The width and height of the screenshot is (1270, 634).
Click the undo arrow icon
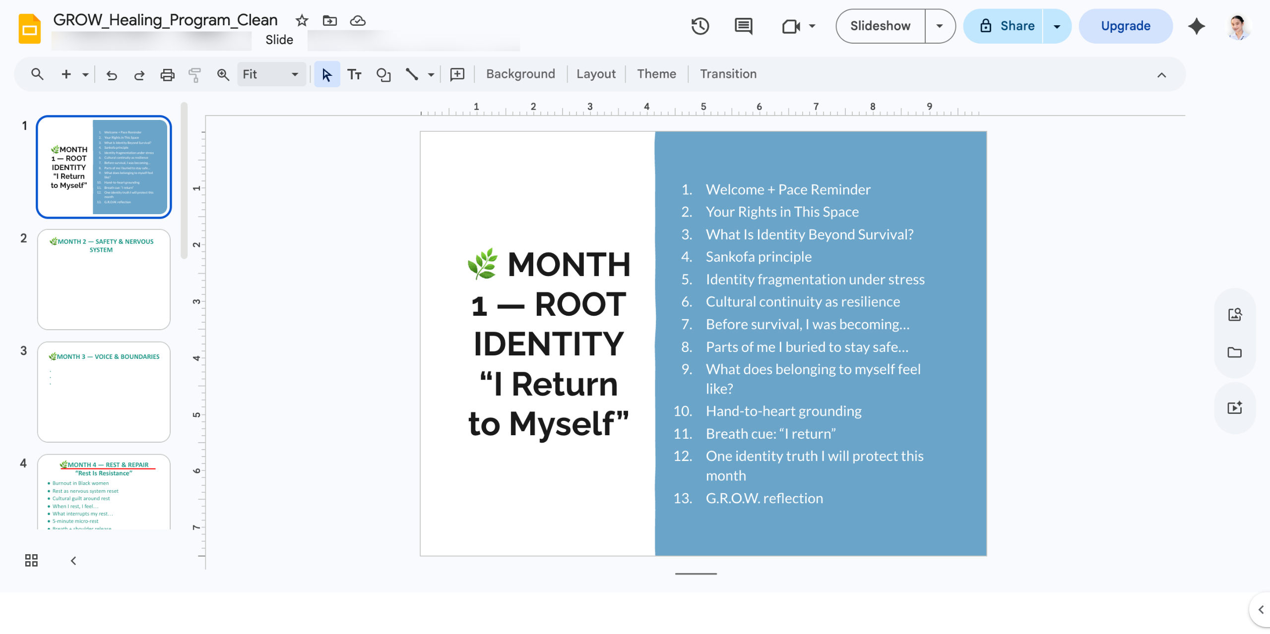click(x=112, y=74)
